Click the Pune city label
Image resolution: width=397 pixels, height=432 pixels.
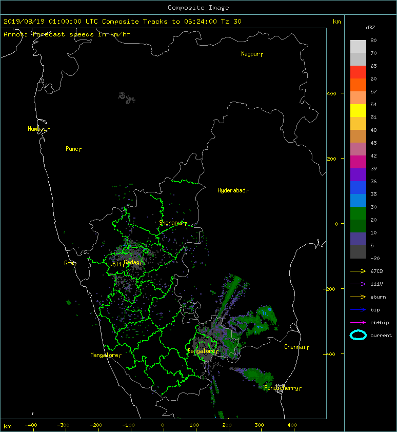tap(72, 149)
